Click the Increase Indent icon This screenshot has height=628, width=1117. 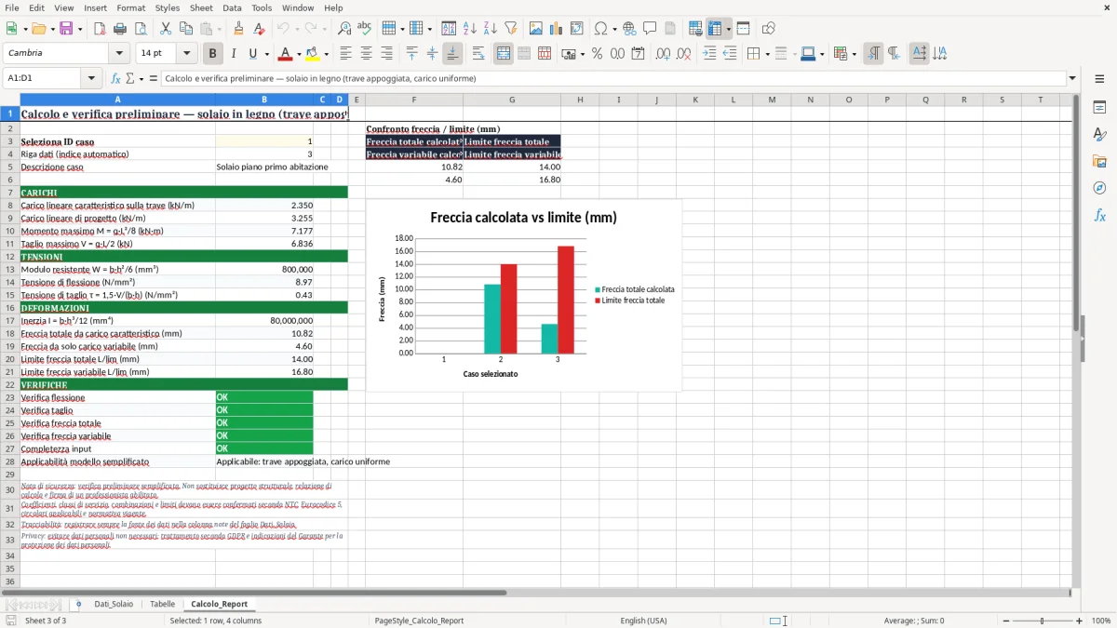709,54
